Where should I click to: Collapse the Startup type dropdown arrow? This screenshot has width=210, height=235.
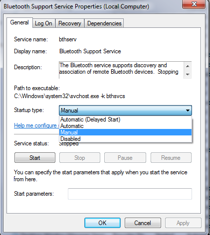pyautogui.click(x=188, y=111)
